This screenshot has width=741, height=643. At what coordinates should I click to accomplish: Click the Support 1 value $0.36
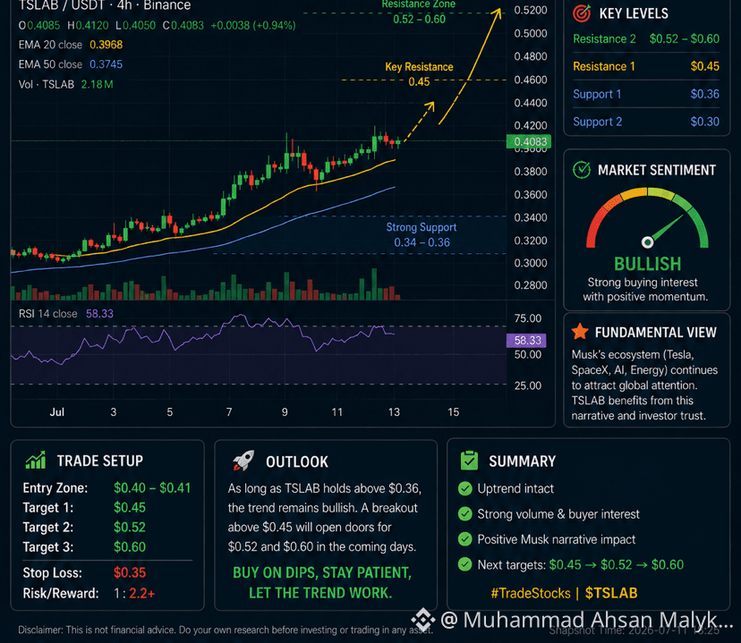tap(704, 94)
